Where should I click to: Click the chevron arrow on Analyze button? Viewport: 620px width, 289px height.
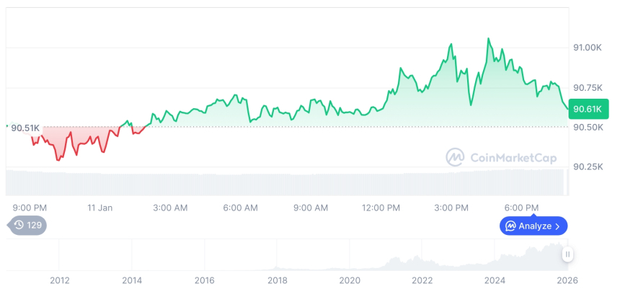tap(558, 226)
